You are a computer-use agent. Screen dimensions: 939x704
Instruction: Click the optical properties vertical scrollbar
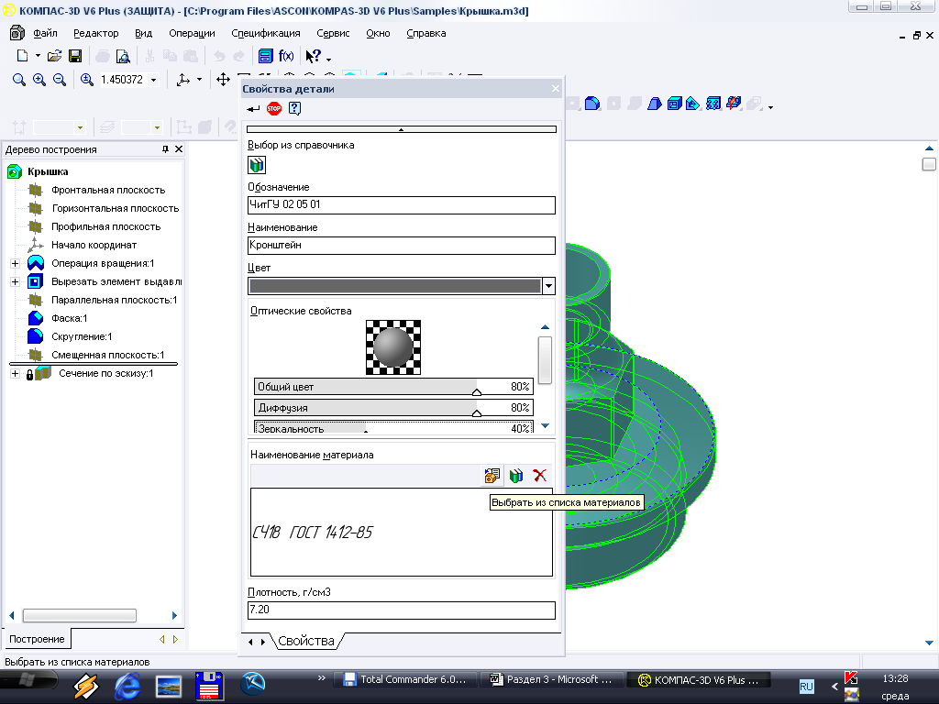point(545,359)
